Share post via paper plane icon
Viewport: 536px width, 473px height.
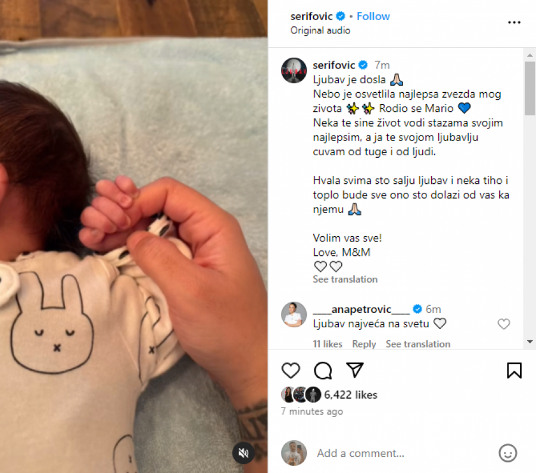point(355,370)
